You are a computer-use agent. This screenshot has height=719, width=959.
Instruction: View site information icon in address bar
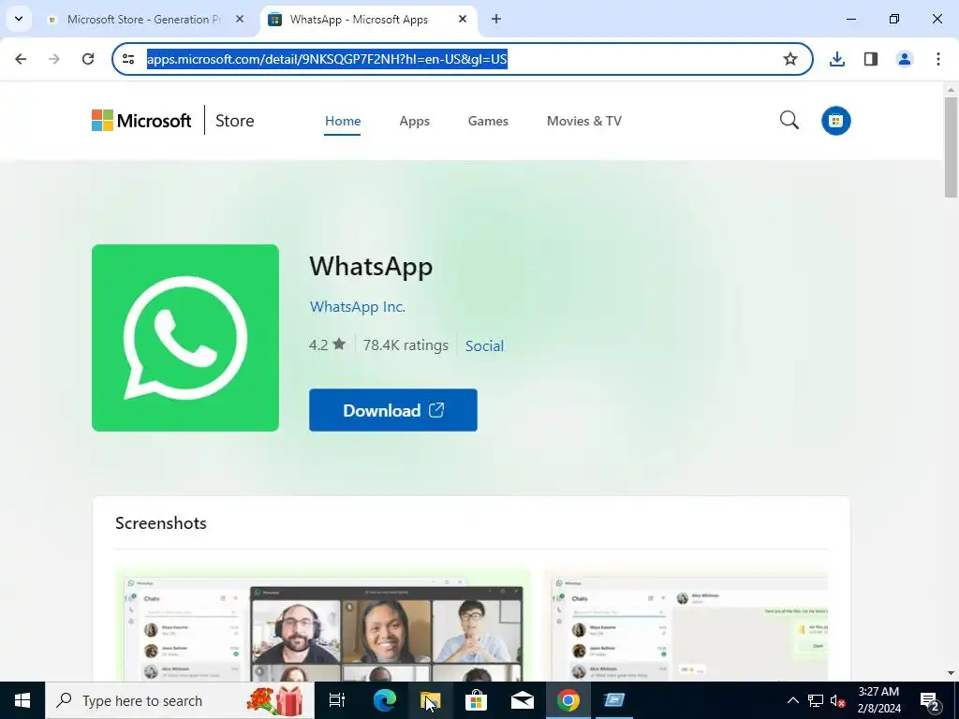coord(128,59)
